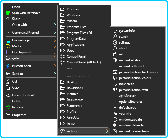The image size is (168, 138).
Task: Click the red Delete trash icon
Action: coord(8,101)
